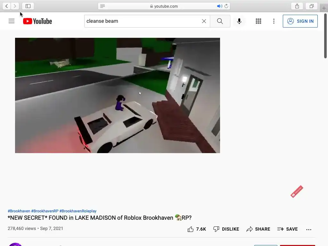Image resolution: width=328 pixels, height=246 pixels.
Task: Open the Safari share menu
Action: coord(297,6)
